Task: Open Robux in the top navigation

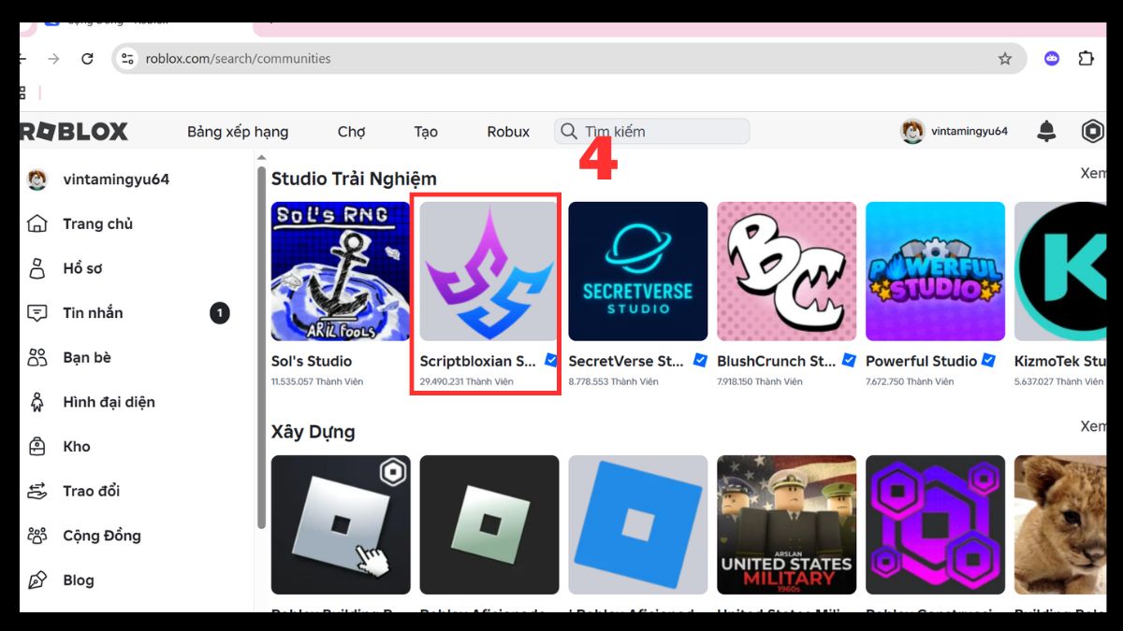Action: point(508,132)
